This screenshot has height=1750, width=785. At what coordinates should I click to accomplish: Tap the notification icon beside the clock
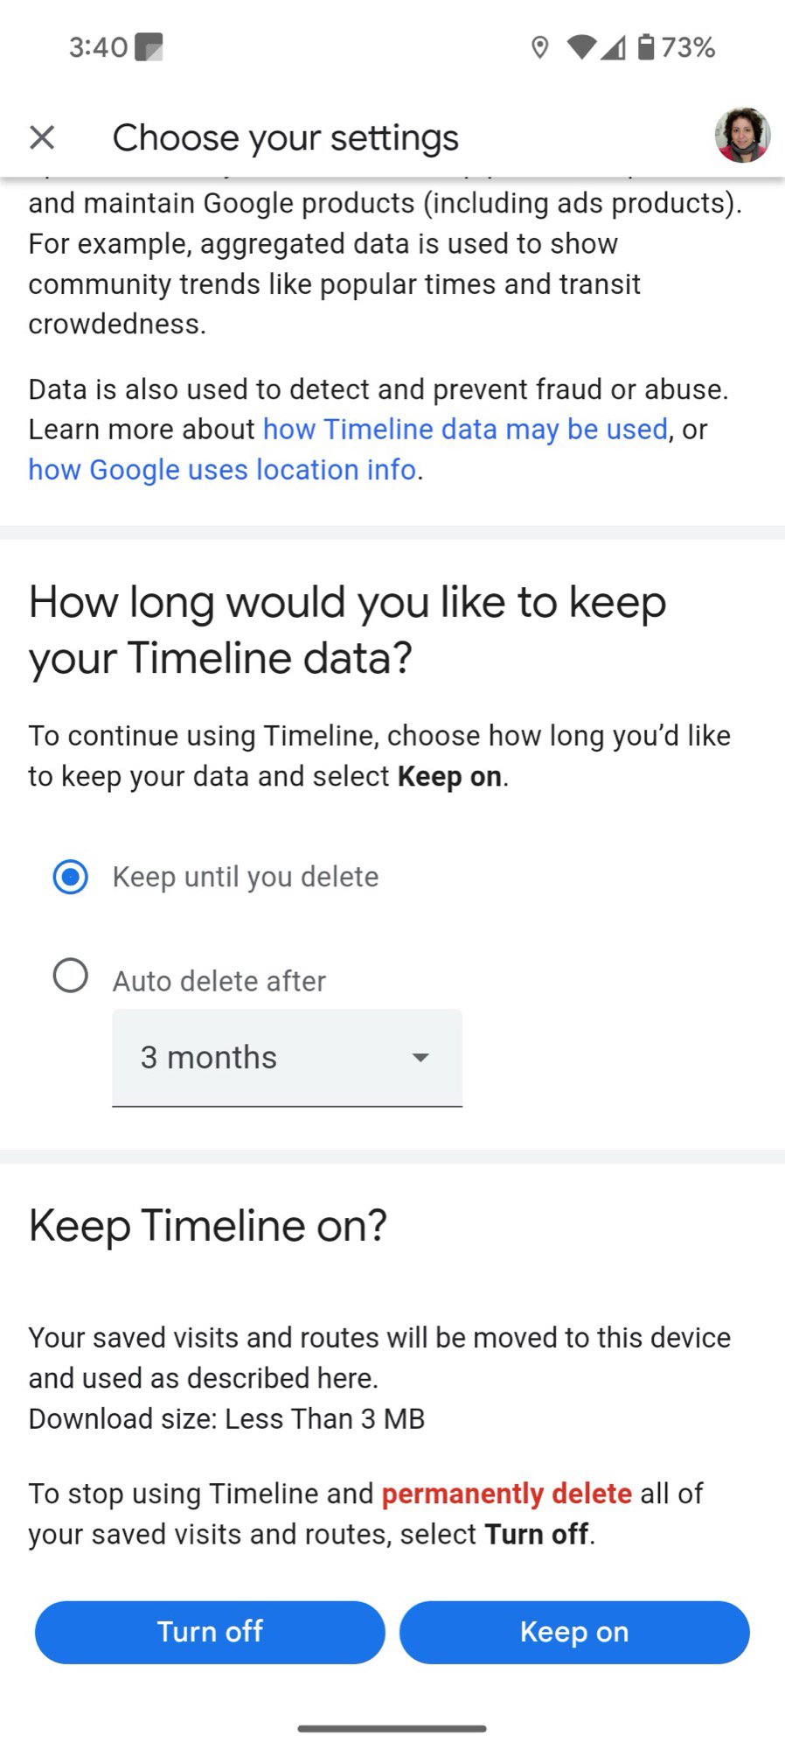pyautogui.click(x=149, y=47)
